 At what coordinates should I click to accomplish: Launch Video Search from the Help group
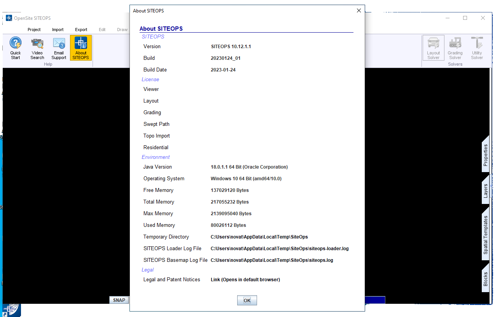[37, 48]
